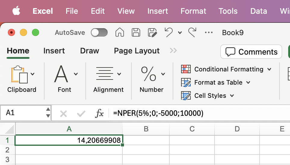Select column D header

237,129
